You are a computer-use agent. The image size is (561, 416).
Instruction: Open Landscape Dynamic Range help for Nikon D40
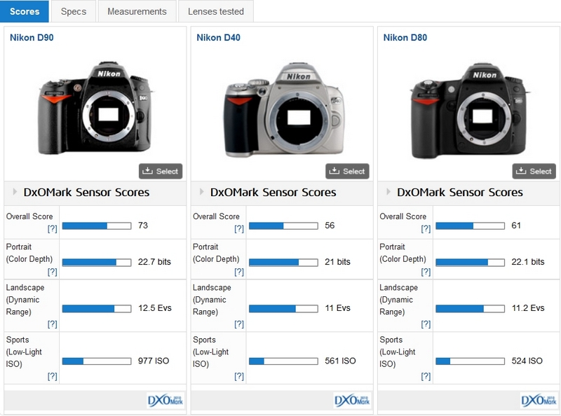click(239, 324)
